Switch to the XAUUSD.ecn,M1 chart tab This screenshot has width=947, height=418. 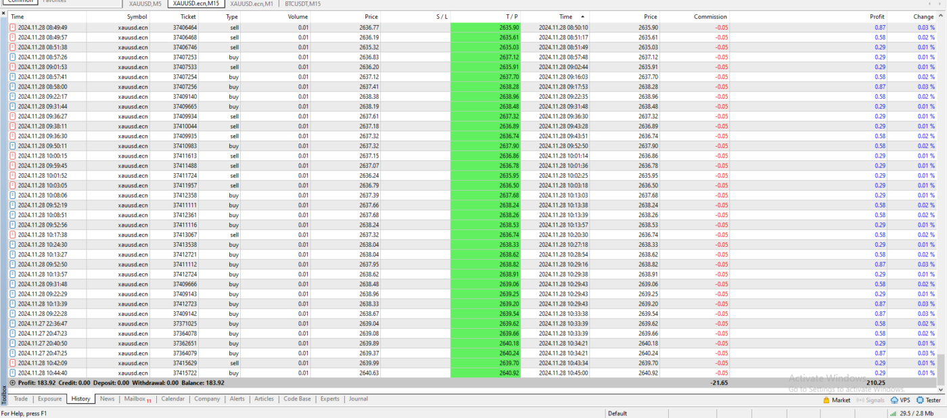(252, 3)
